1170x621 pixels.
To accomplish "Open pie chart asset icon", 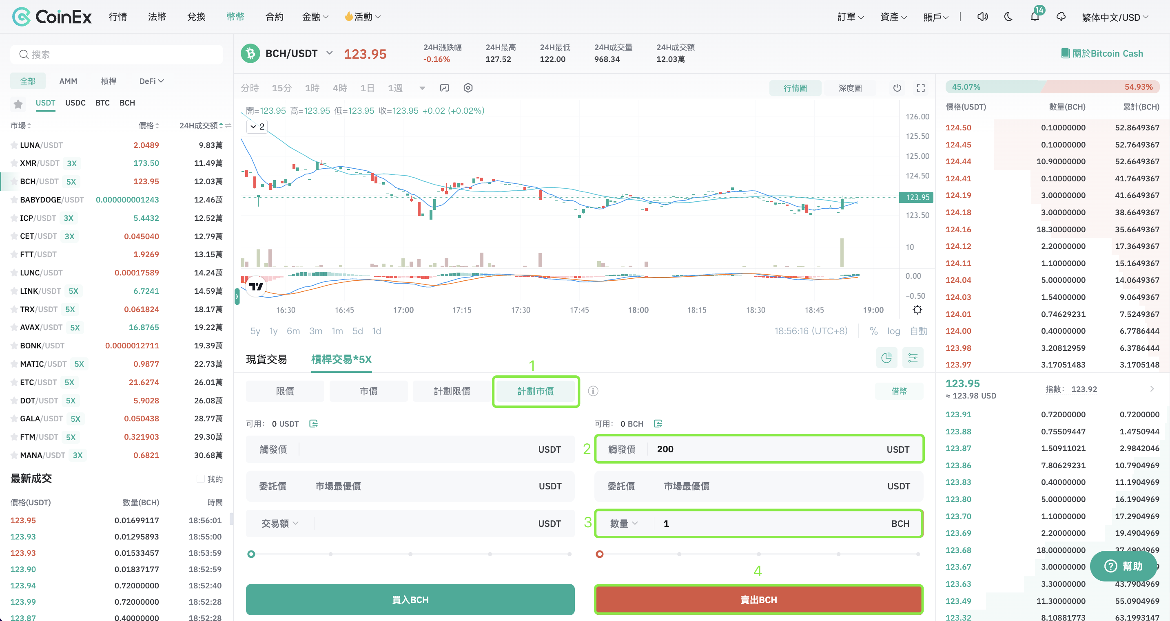I will pyautogui.click(x=886, y=358).
